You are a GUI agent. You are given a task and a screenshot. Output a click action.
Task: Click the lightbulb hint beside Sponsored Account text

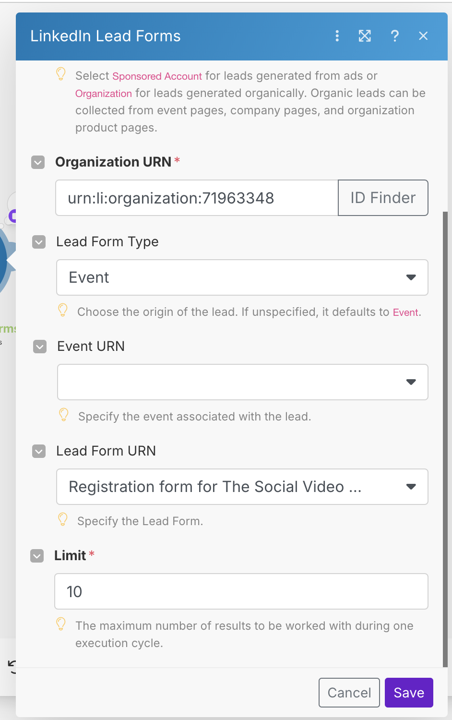[61, 74]
